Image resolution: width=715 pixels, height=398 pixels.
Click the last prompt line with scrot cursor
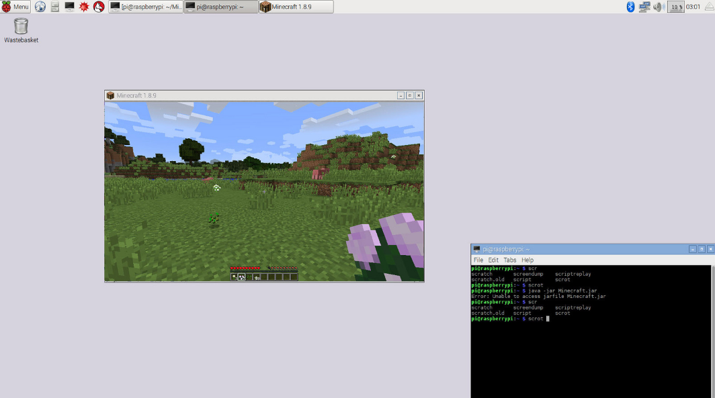(x=510, y=319)
